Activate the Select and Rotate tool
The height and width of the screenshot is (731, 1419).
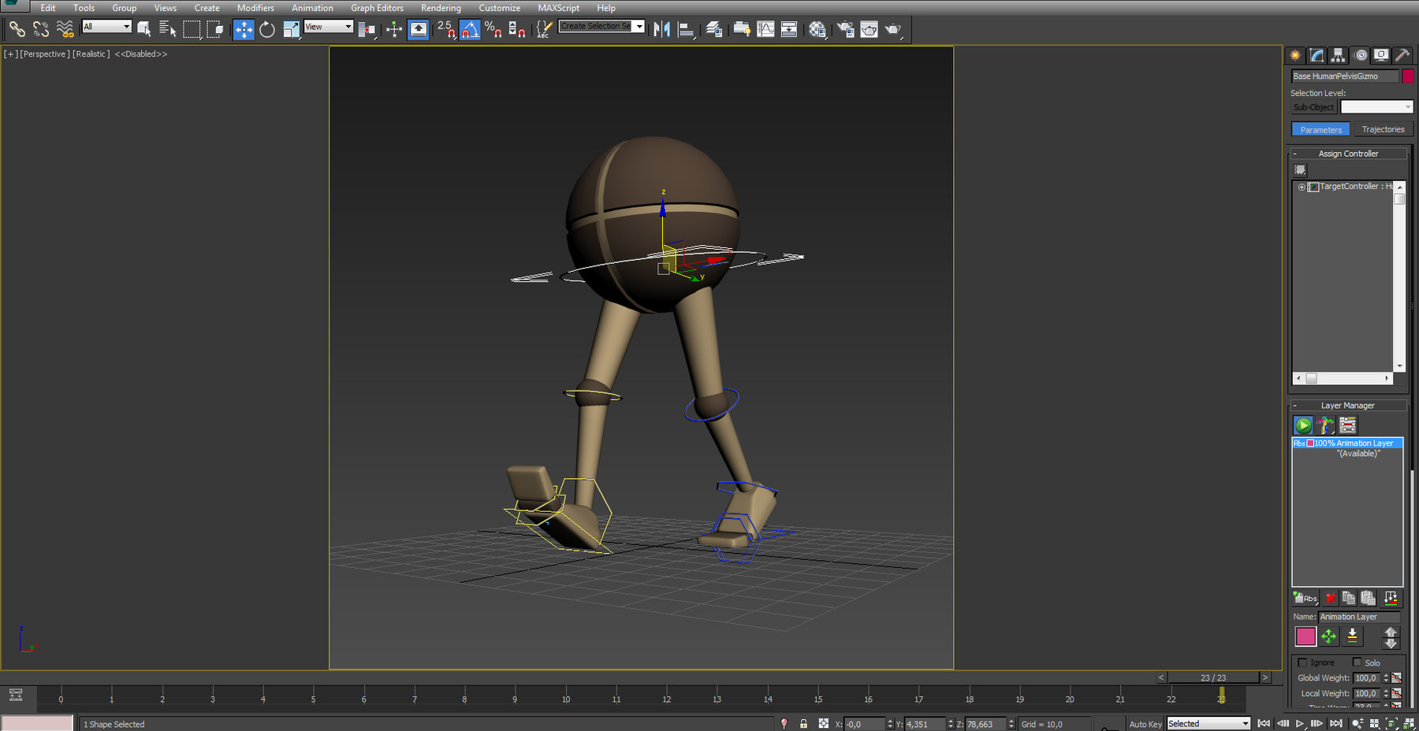tap(267, 29)
